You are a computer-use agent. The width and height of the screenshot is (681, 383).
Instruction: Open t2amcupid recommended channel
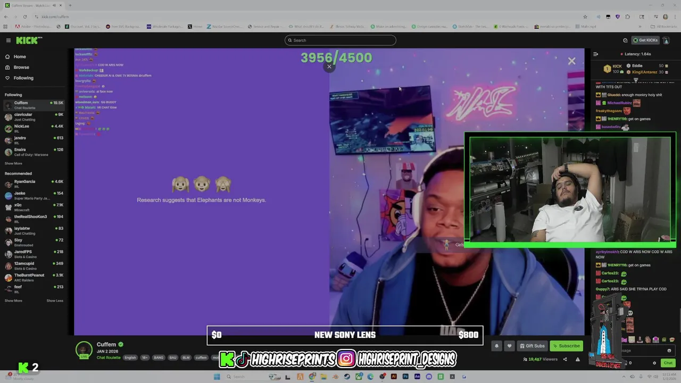34,265
